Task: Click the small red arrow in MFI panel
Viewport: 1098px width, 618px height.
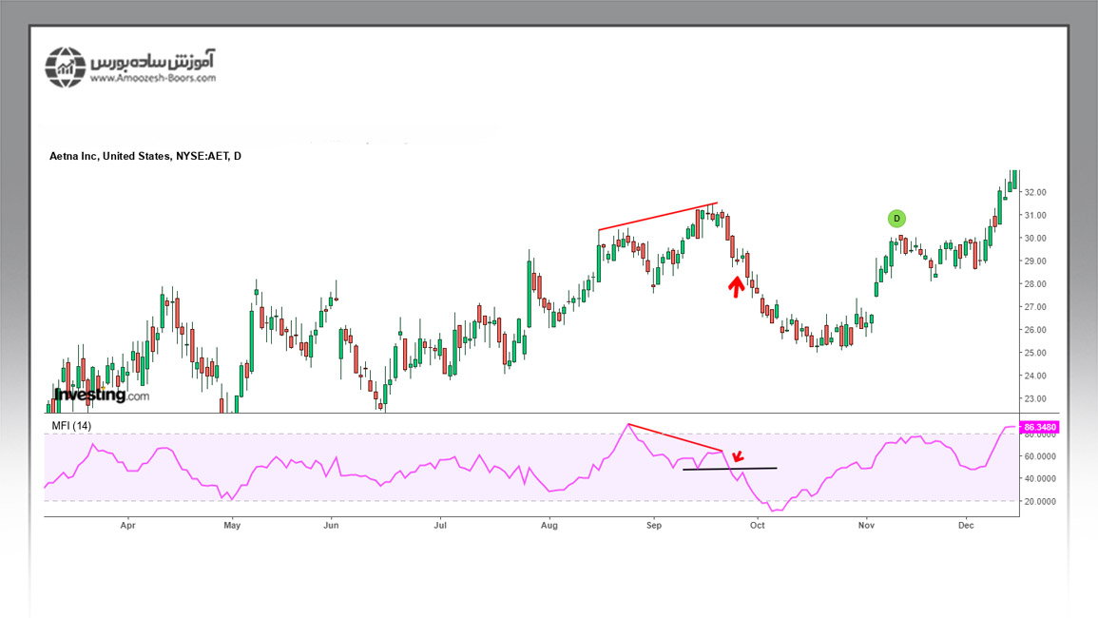Action: (737, 456)
